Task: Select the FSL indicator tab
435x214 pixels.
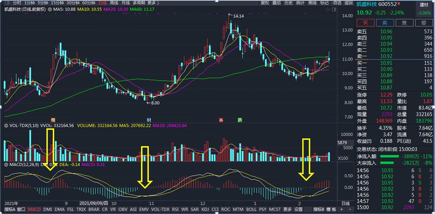Action: (71, 209)
